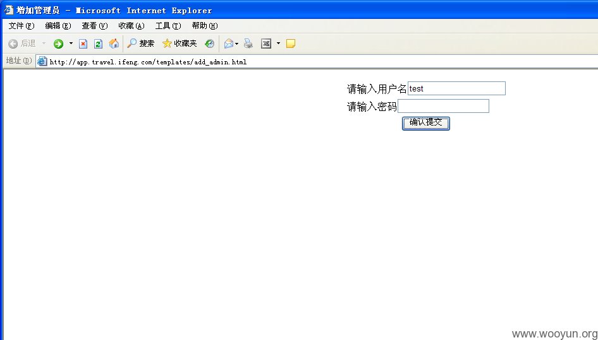The image size is (598, 340).
Task: Click the 请输入用户名 label text
Action: (377, 89)
